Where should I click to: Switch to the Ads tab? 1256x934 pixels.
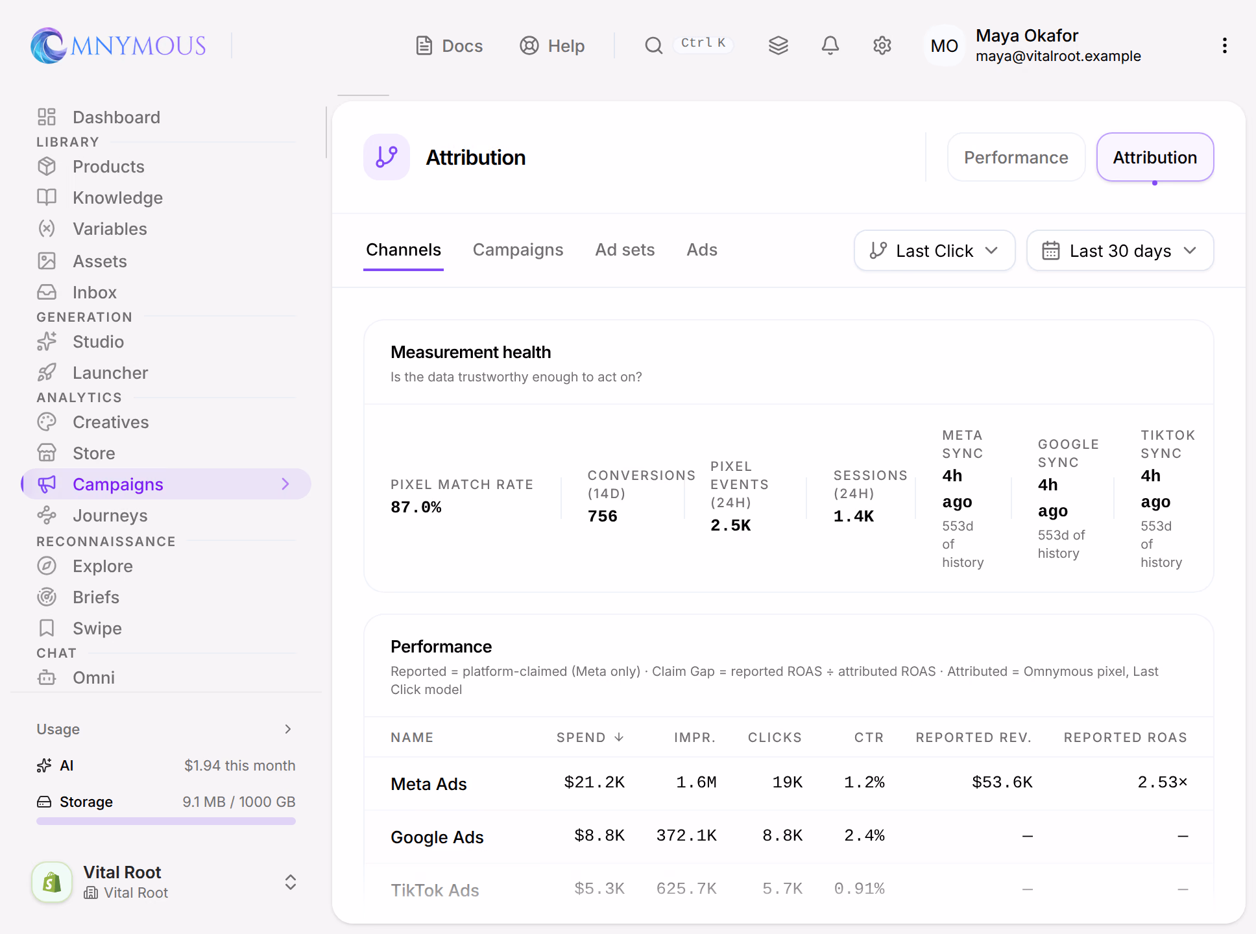tap(702, 250)
